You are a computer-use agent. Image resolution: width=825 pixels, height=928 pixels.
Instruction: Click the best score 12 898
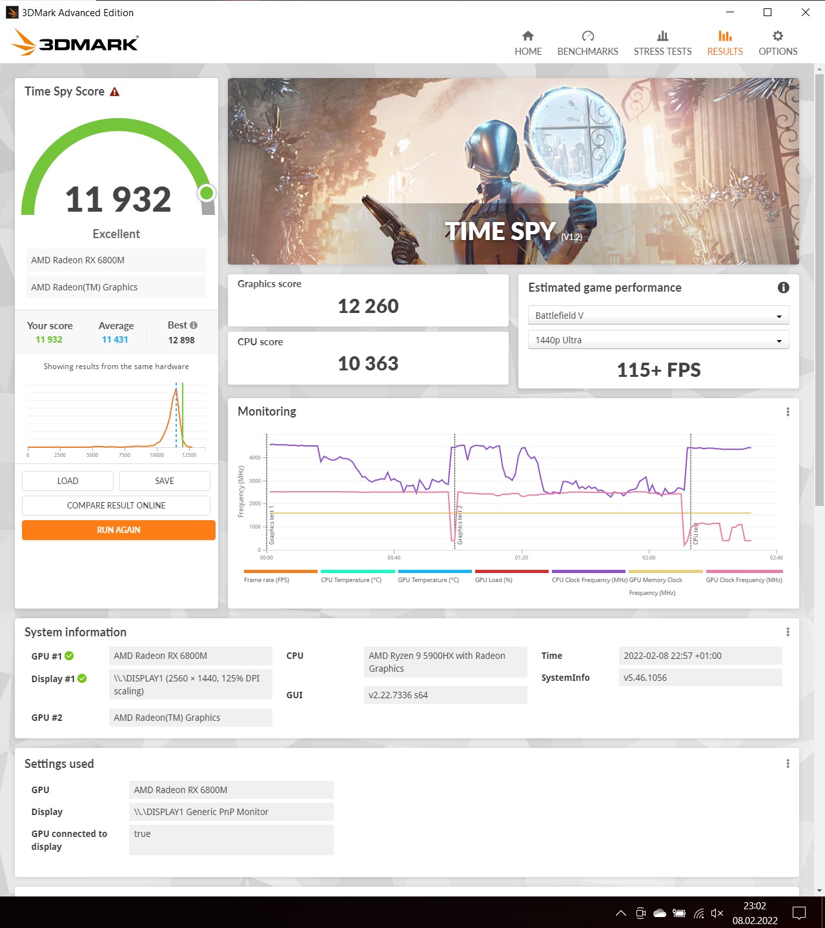point(181,340)
